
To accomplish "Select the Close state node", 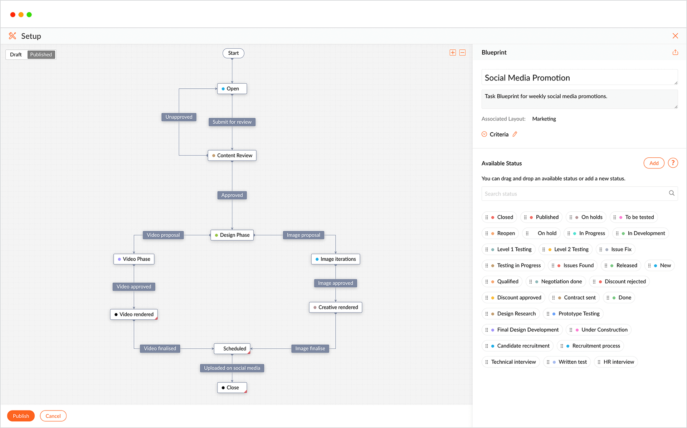I will point(232,388).
